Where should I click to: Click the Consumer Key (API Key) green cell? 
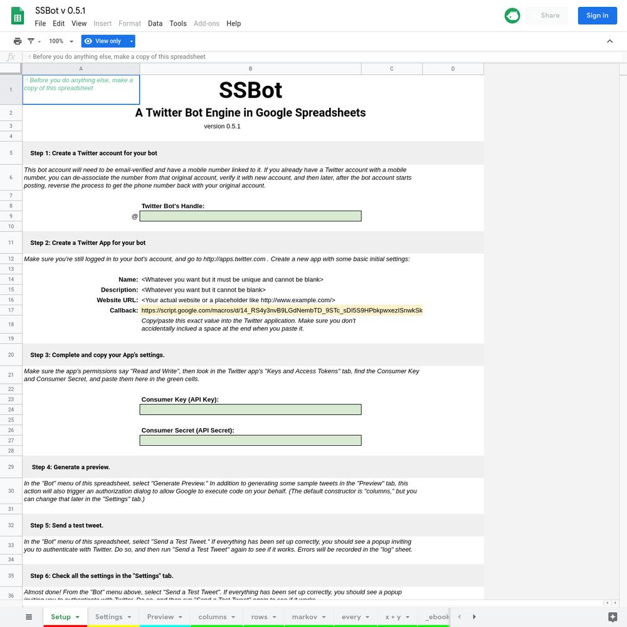250,410
